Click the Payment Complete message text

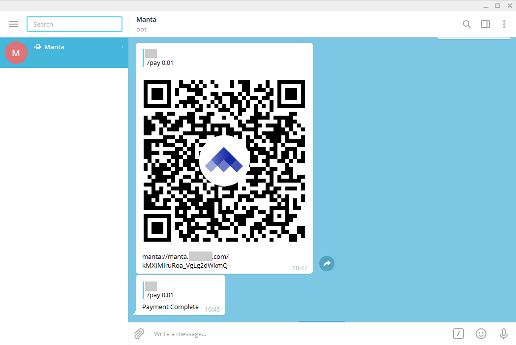pyautogui.click(x=171, y=307)
